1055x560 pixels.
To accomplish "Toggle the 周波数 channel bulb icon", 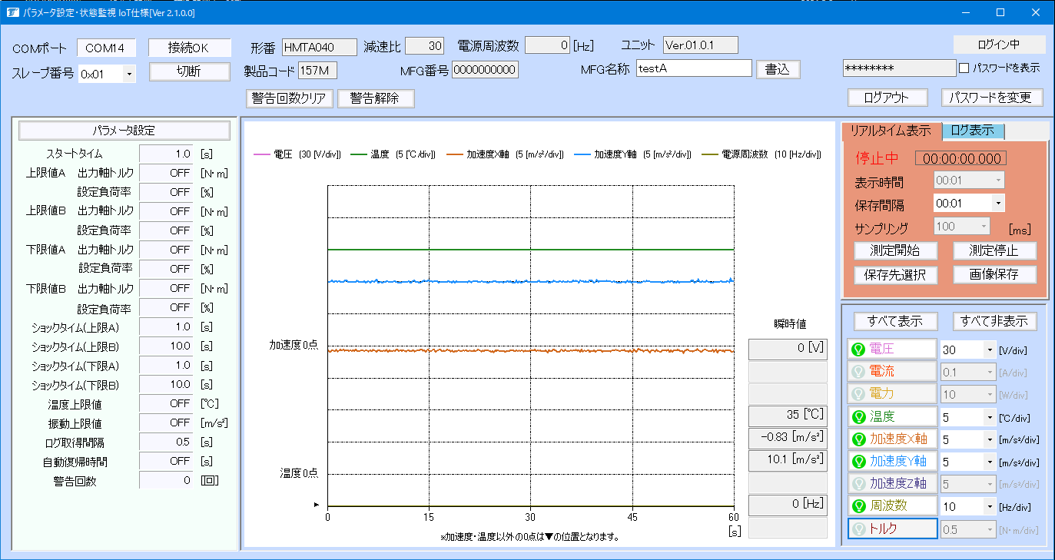I will tap(859, 506).
